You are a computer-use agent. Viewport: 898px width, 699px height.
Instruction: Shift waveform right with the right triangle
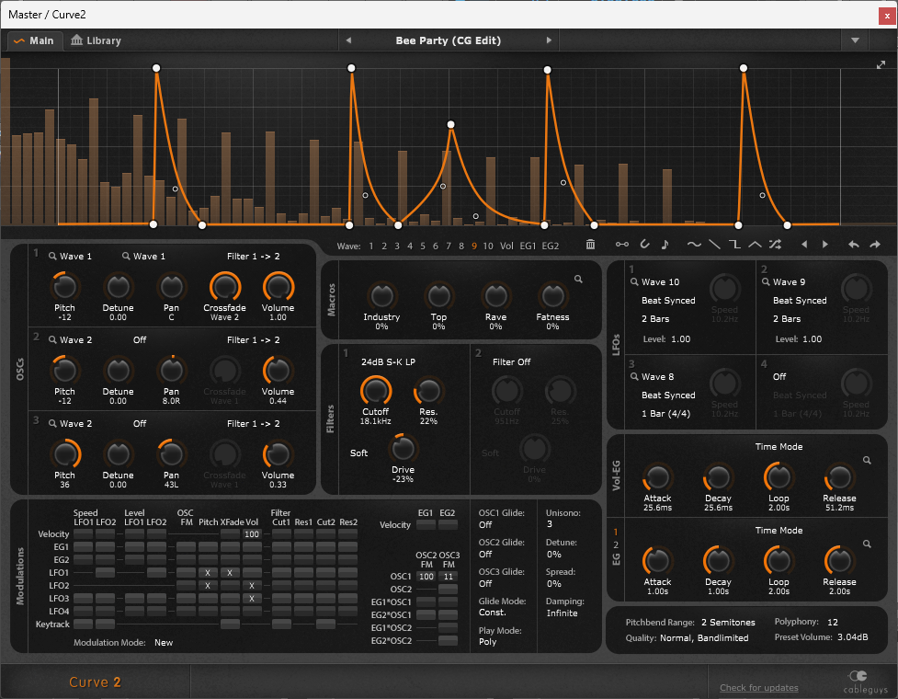point(825,245)
